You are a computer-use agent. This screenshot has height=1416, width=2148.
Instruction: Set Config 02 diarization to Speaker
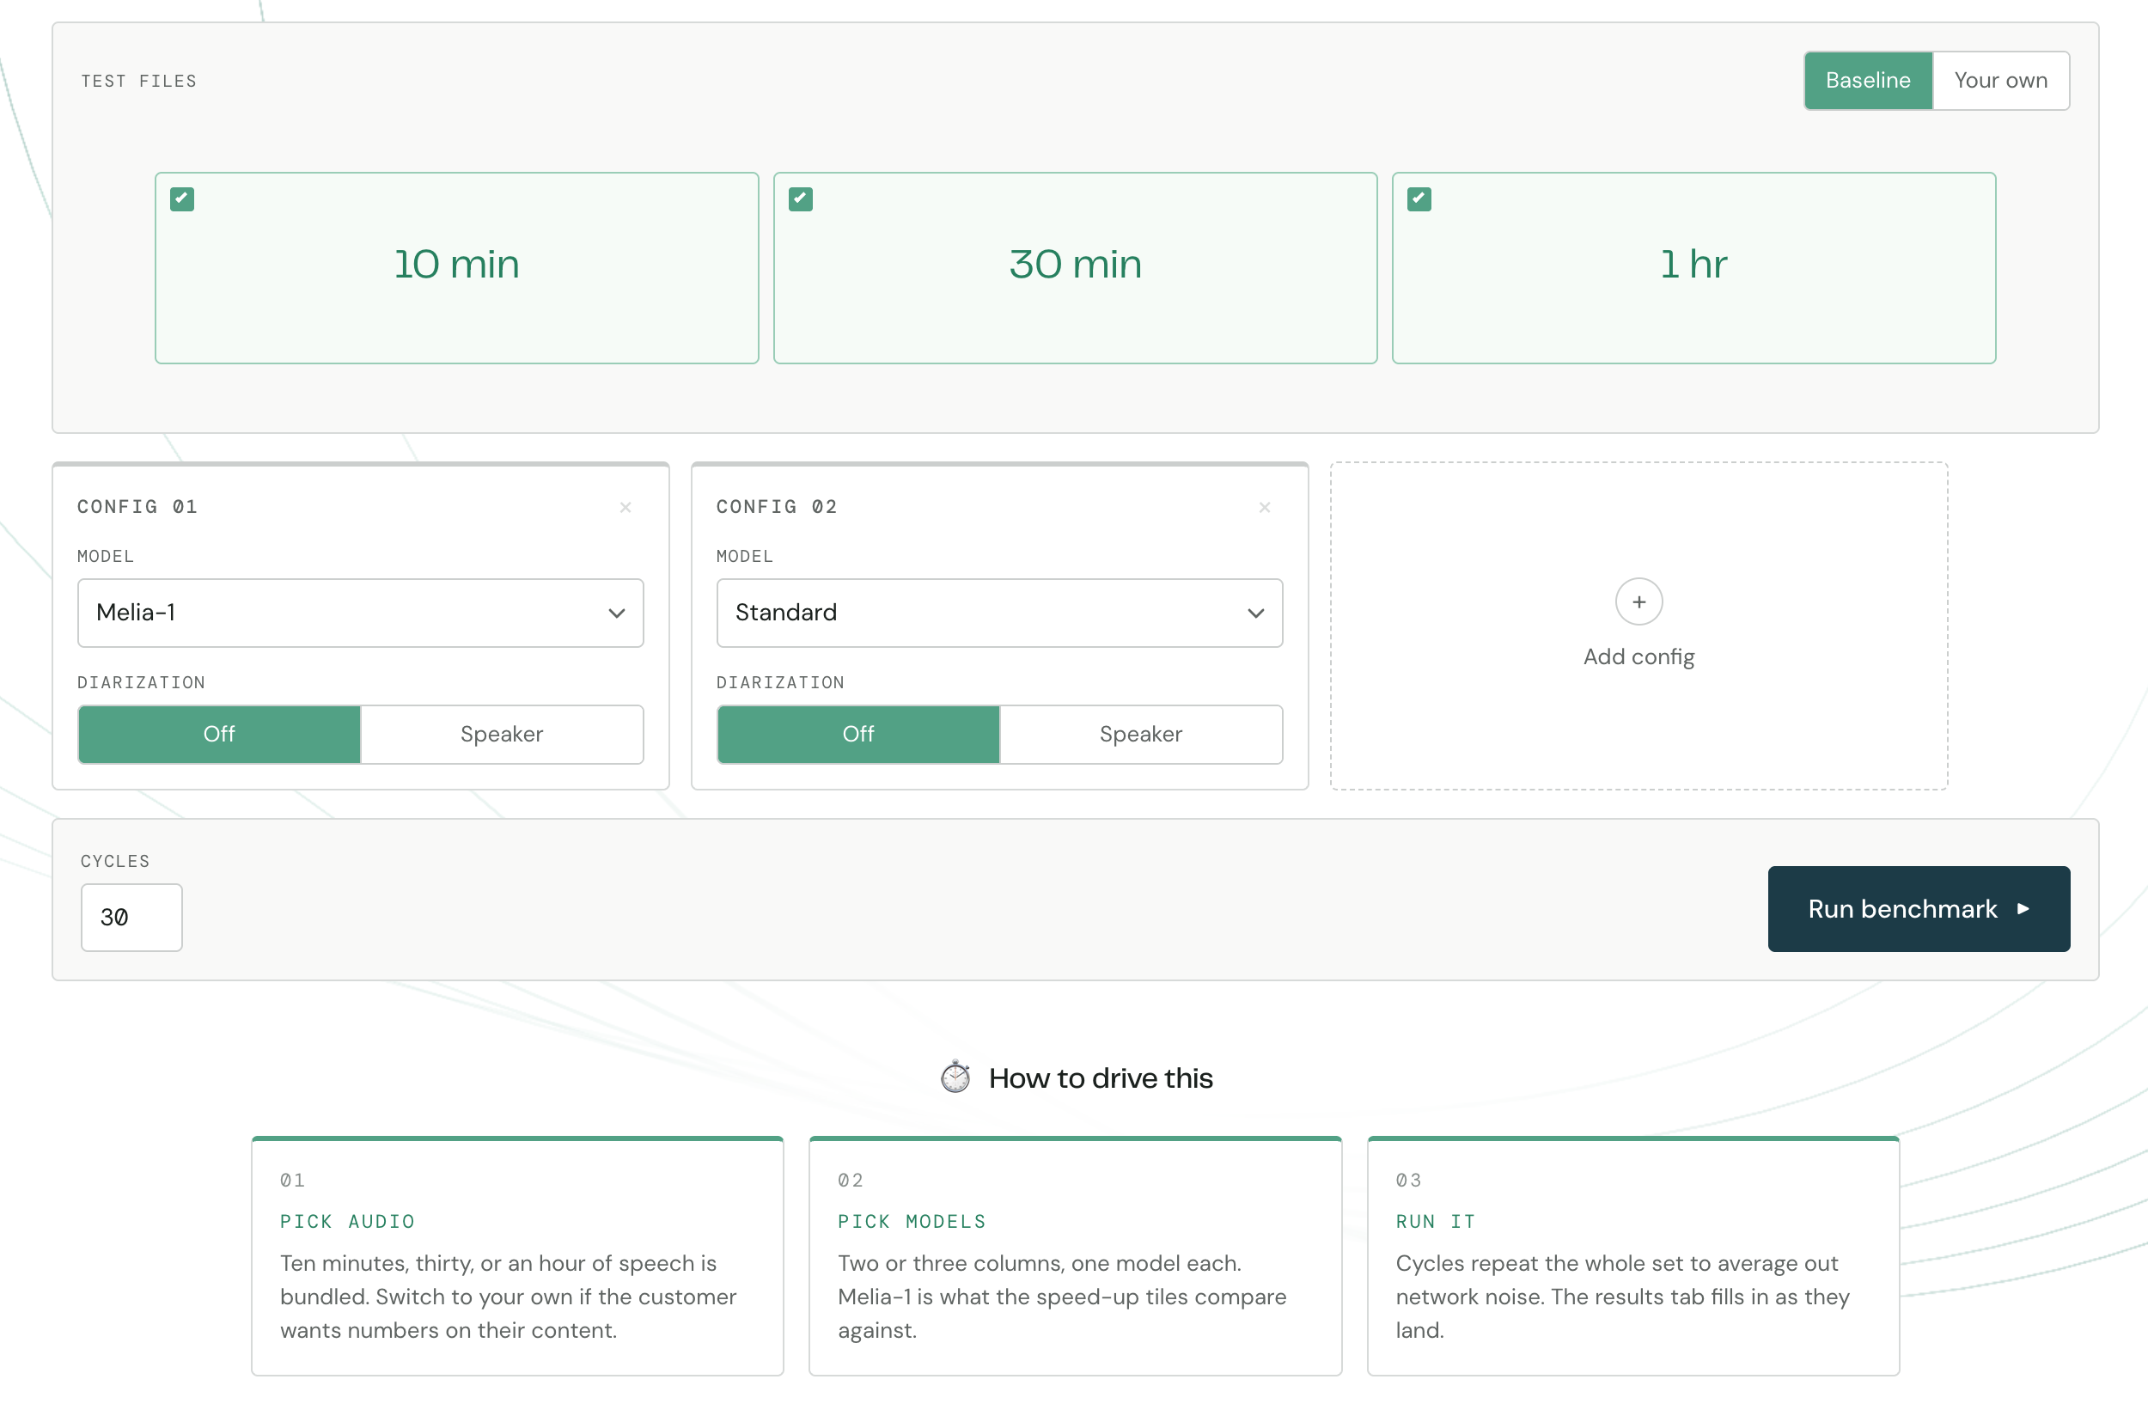click(1140, 734)
